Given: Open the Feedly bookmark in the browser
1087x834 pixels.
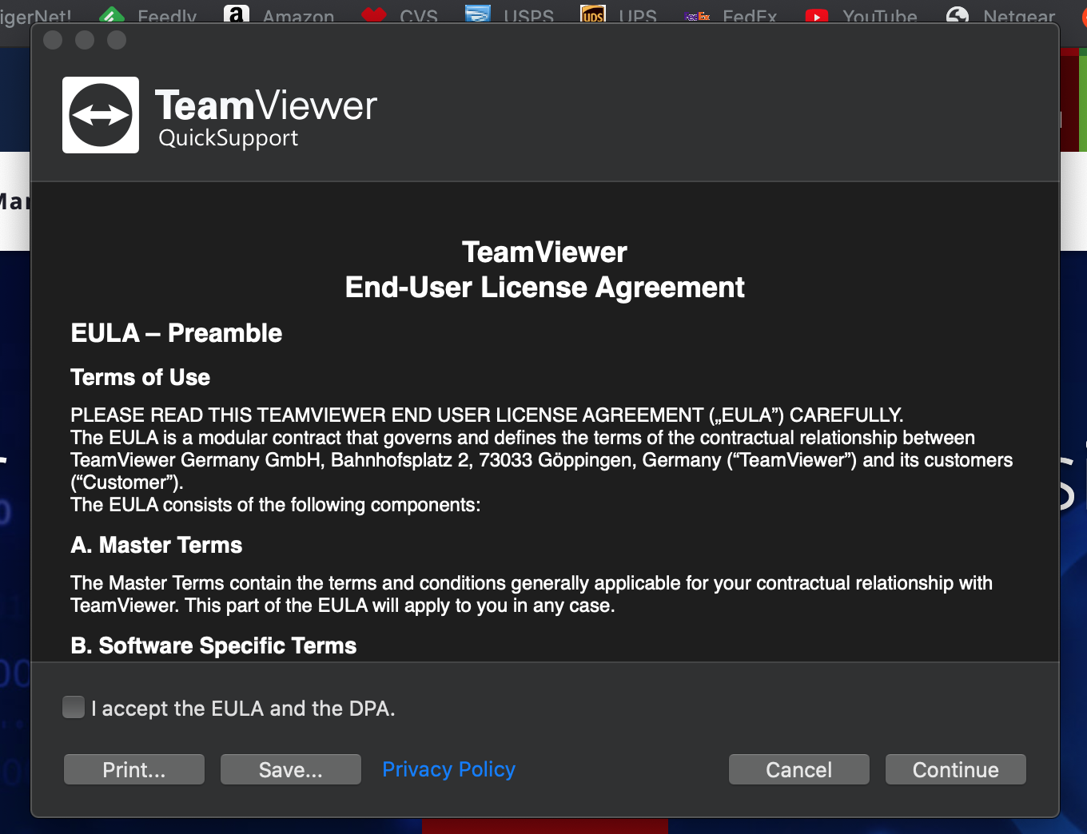Looking at the screenshot, I should pyautogui.click(x=149, y=15).
